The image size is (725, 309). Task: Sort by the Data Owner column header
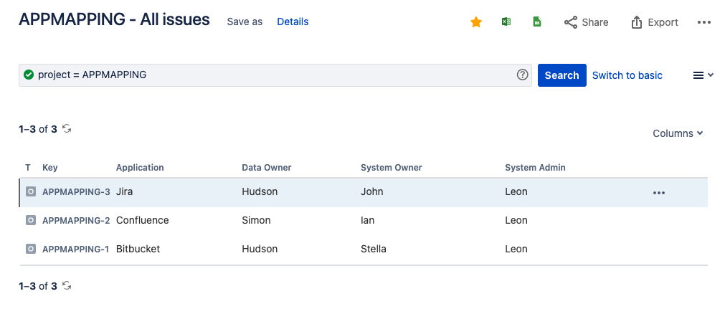(267, 168)
